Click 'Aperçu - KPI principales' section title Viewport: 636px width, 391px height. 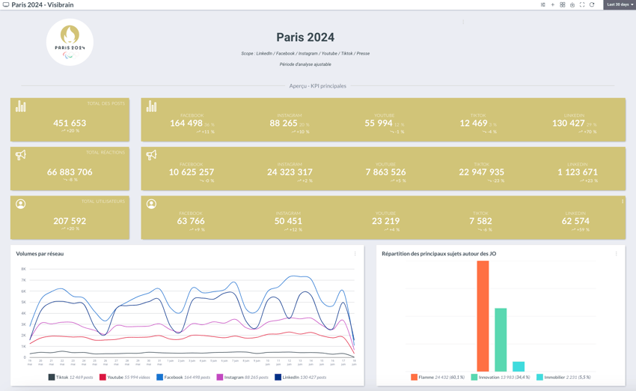point(317,86)
